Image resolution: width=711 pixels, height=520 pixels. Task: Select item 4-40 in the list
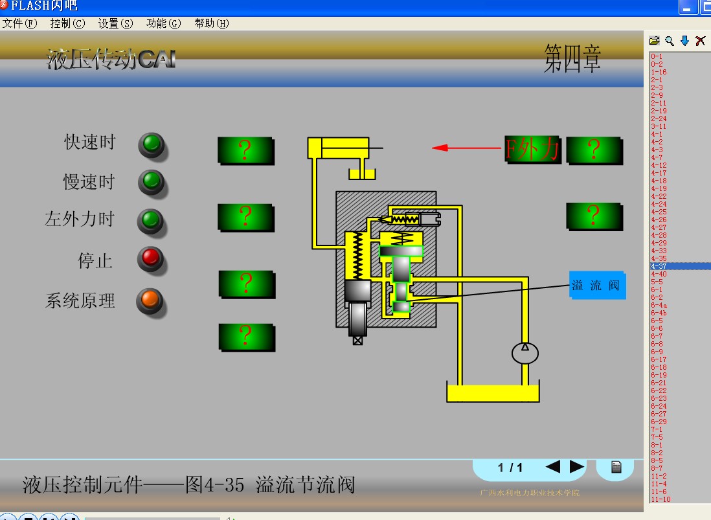tap(657, 274)
